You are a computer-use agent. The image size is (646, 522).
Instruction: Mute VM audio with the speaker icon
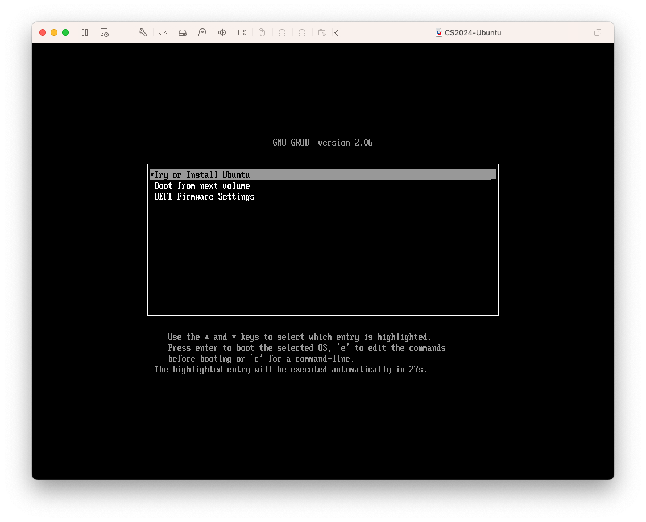pos(222,32)
